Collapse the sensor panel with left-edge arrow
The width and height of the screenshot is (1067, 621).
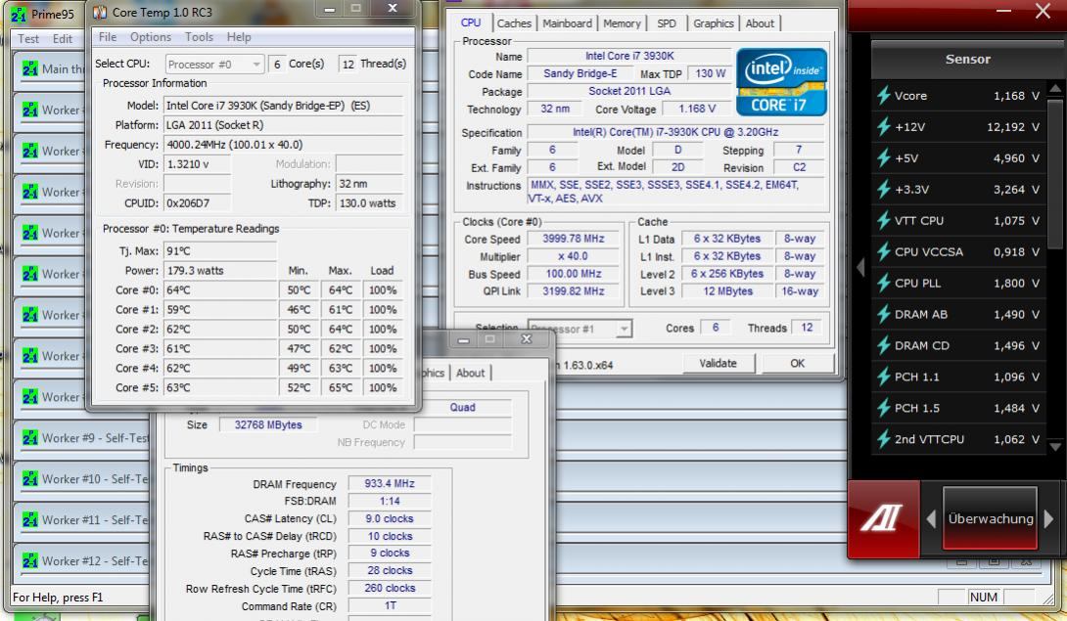(x=860, y=267)
